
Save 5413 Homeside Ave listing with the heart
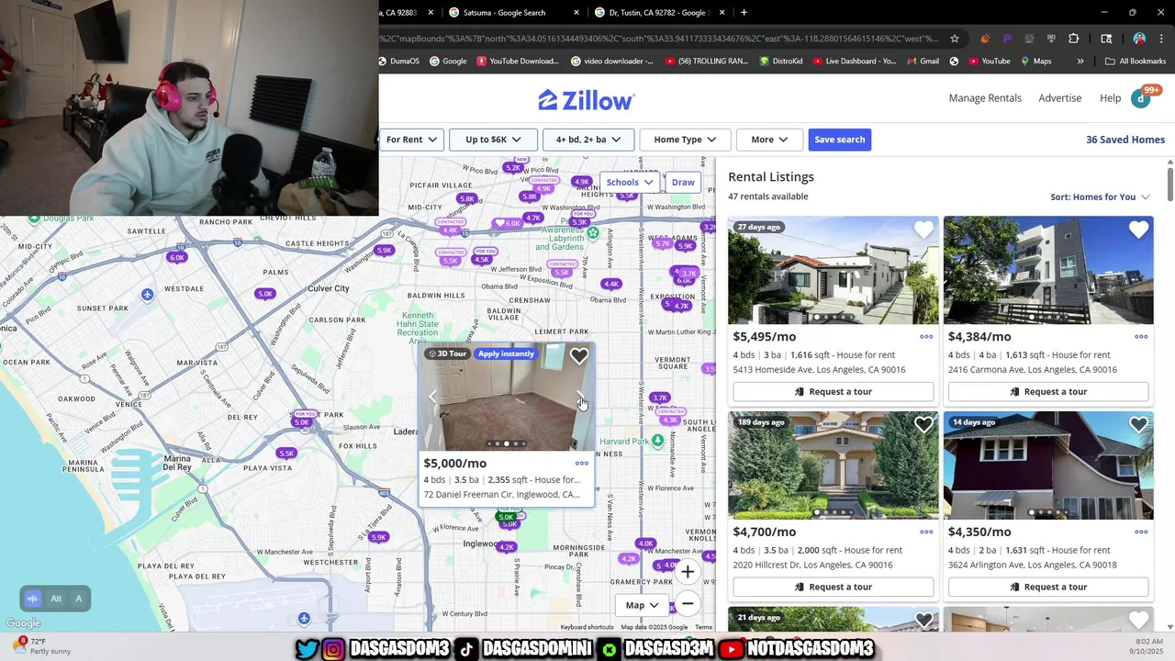pyautogui.click(x=923, y=230)
